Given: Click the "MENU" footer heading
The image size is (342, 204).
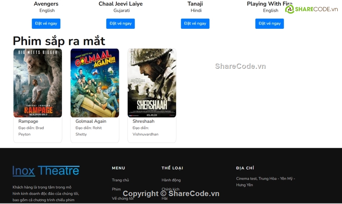Looking at the screenshot, I should click(x=118, y=168).
